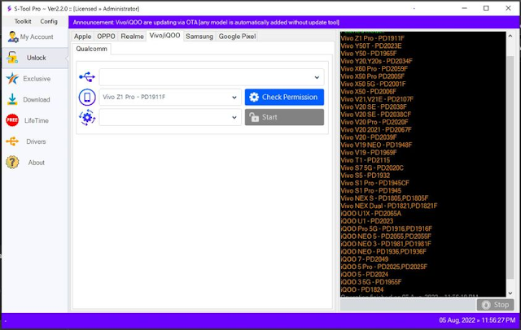Click the Vivo V20 2021 - PD2067F log line

point(376,130)
